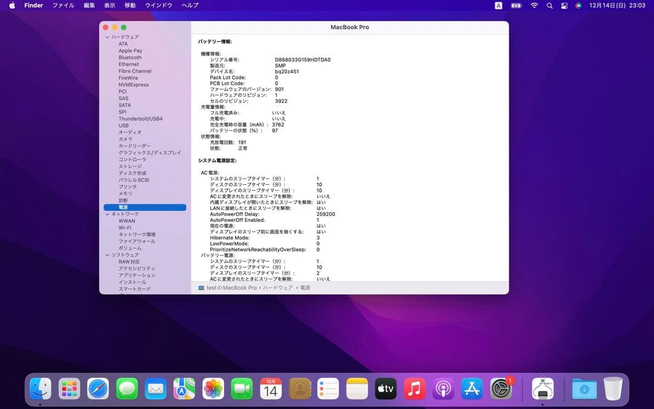
Task: Open the App Store from the Dock
Action: 472,388
